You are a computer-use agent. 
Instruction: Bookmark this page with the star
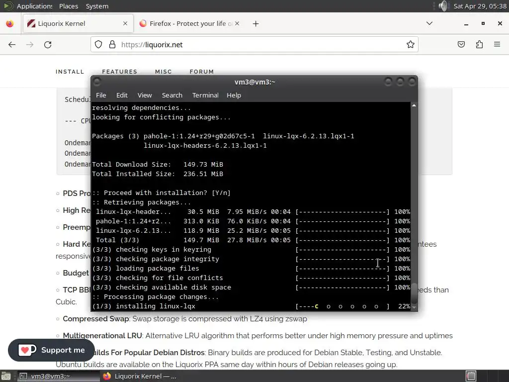410,44
